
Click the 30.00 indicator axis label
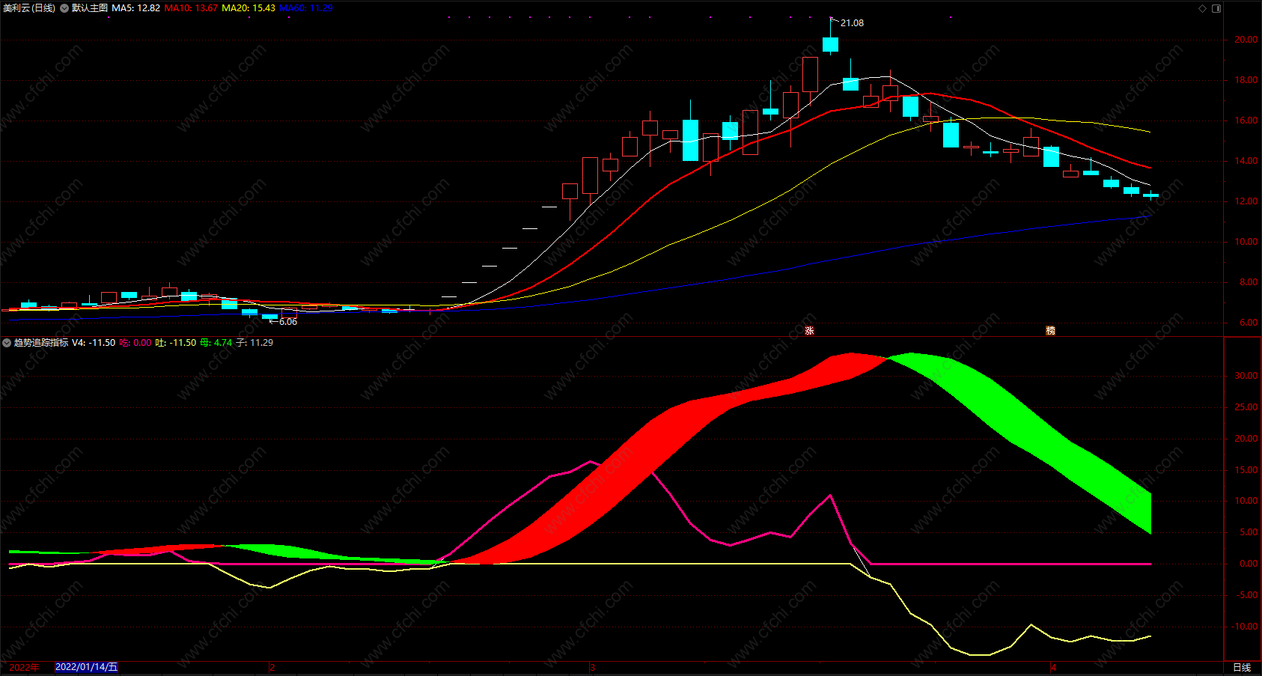pos(1246,376)
